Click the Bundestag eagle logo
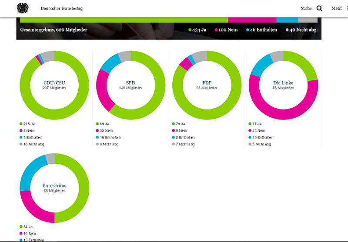The height and width of the screenshot is (242, 348). coord(23,8)
